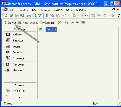The image size is (121, 107).
Task: Click the File search toolbar icon
Action: 22,15
